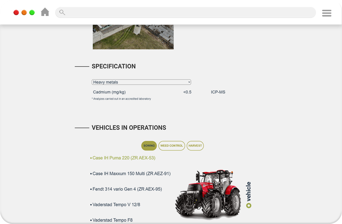Click the green window dot

click(x=32, y=13)
